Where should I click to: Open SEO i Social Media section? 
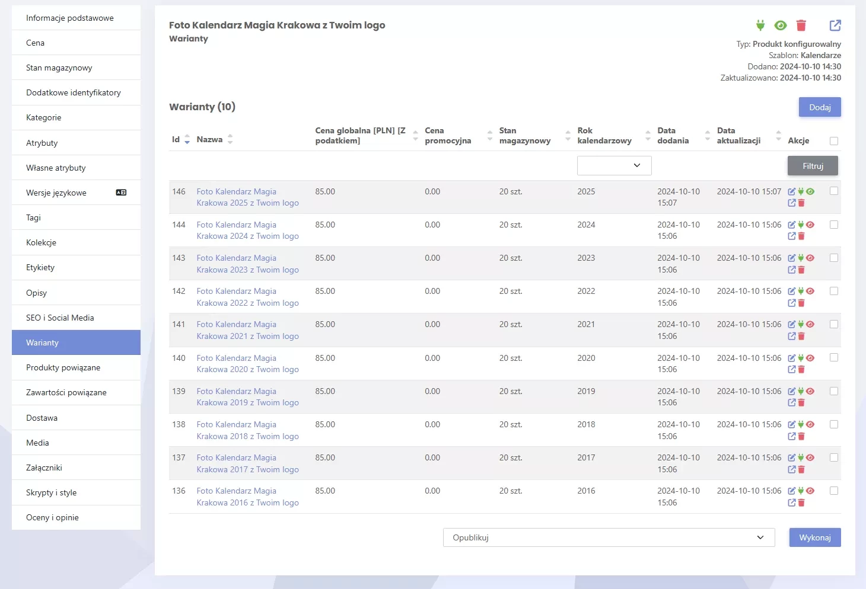point(76,318)
